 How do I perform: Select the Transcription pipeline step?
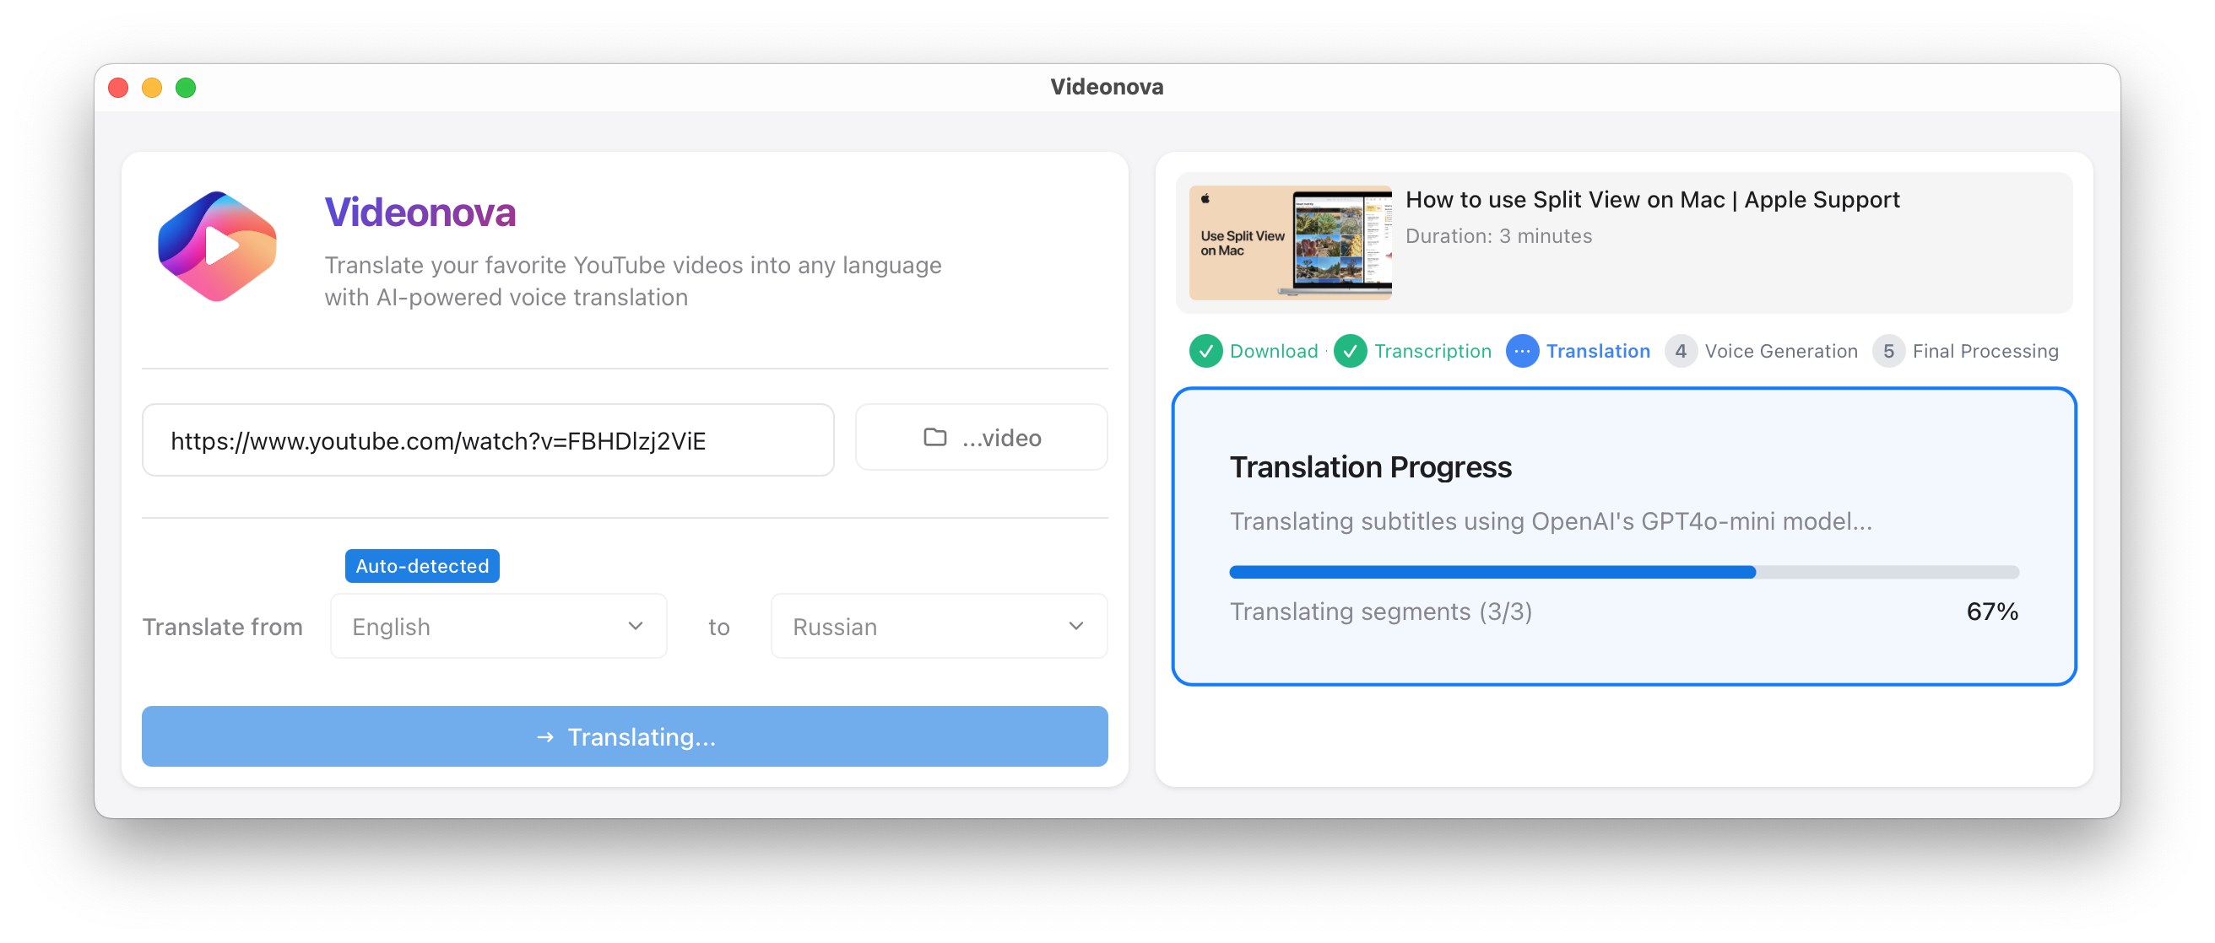click(1414, 350)
